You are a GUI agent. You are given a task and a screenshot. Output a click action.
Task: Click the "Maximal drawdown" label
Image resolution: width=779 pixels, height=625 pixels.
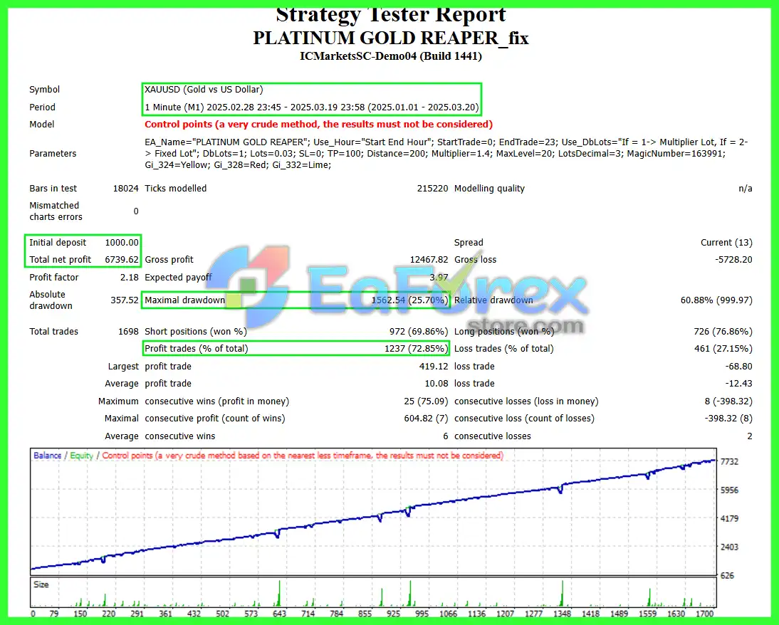tap(184, 300)
